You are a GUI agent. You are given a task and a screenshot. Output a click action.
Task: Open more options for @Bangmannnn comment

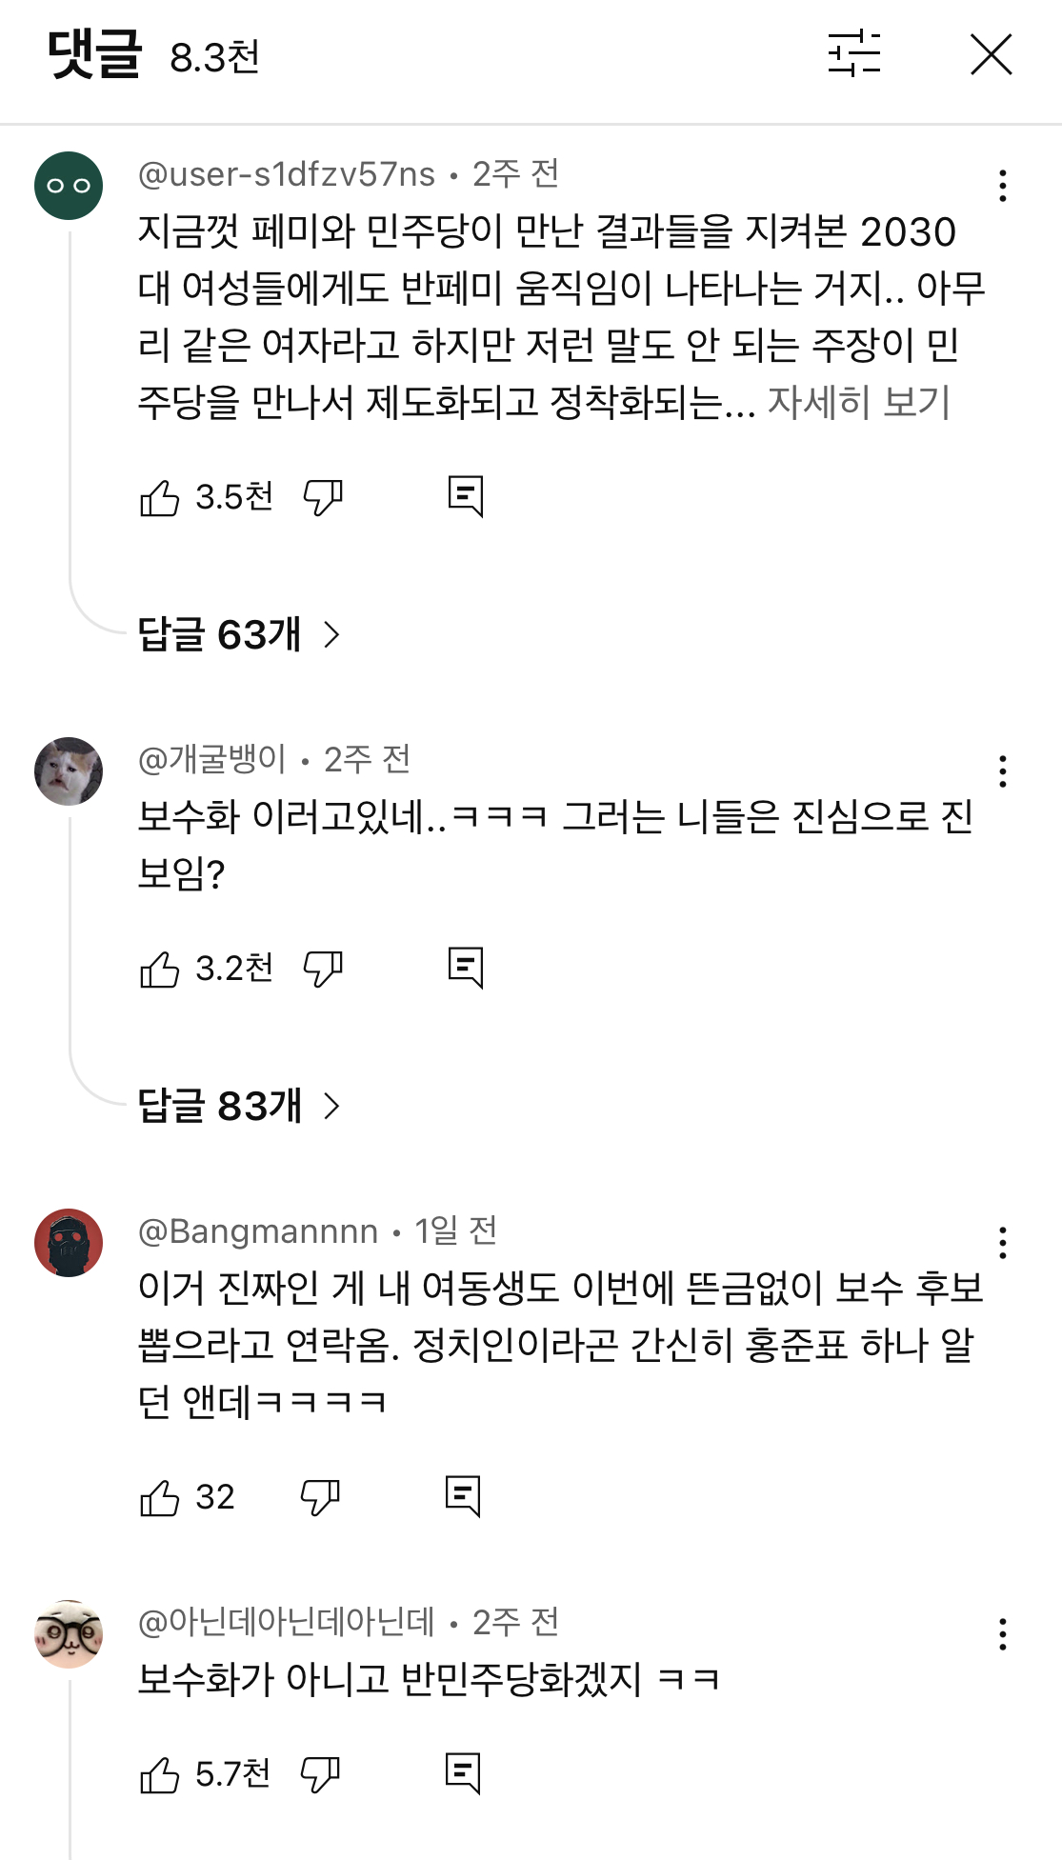[1002, 1243]
